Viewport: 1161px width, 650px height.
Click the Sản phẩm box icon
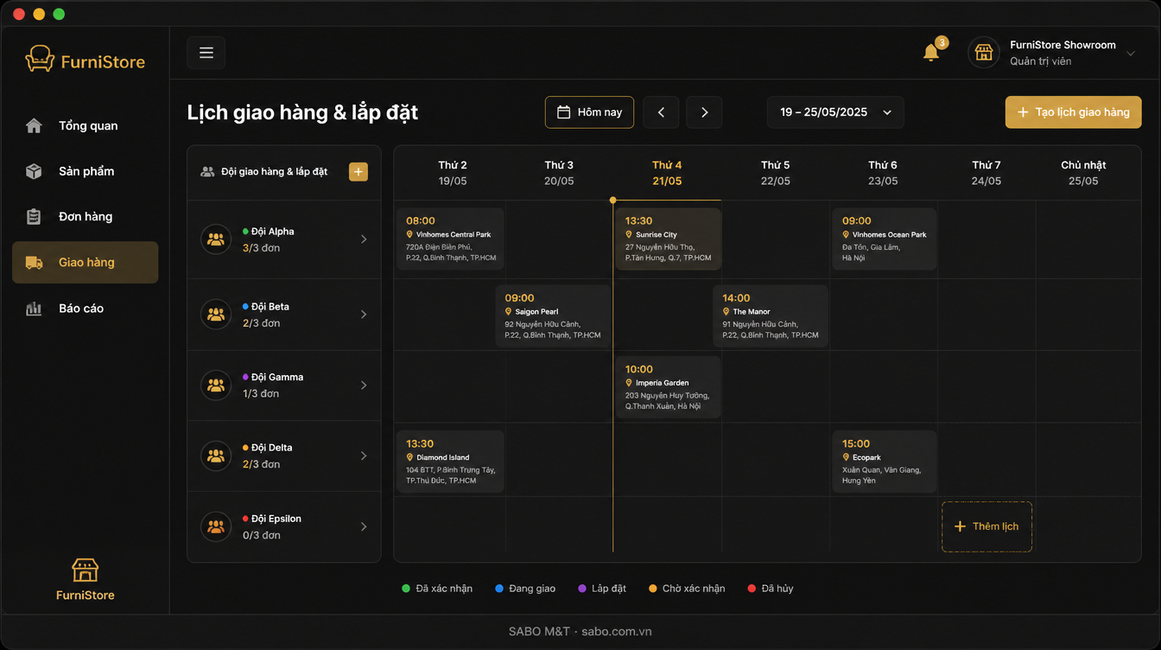[x=34, y=171]
